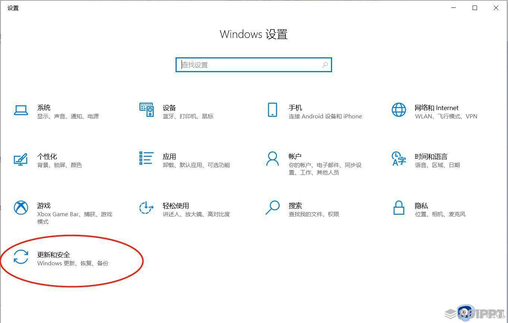Image resolution: width=508 pixels, height=323 pixels.
Task: Open the 帐户 title
Action: point(295,156)
